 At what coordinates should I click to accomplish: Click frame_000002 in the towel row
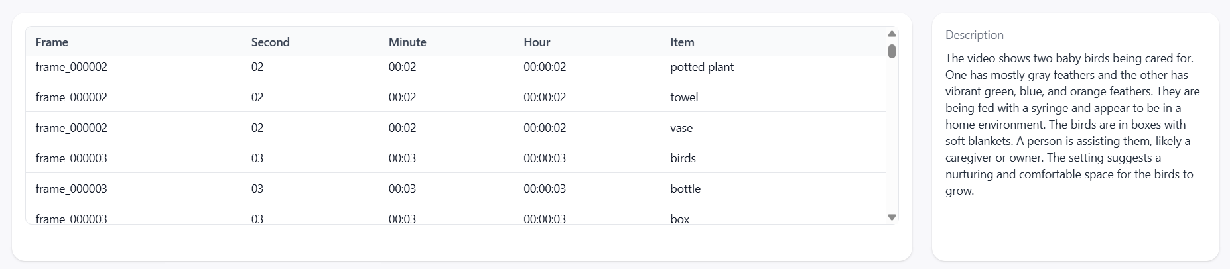(x=71, y=97)
